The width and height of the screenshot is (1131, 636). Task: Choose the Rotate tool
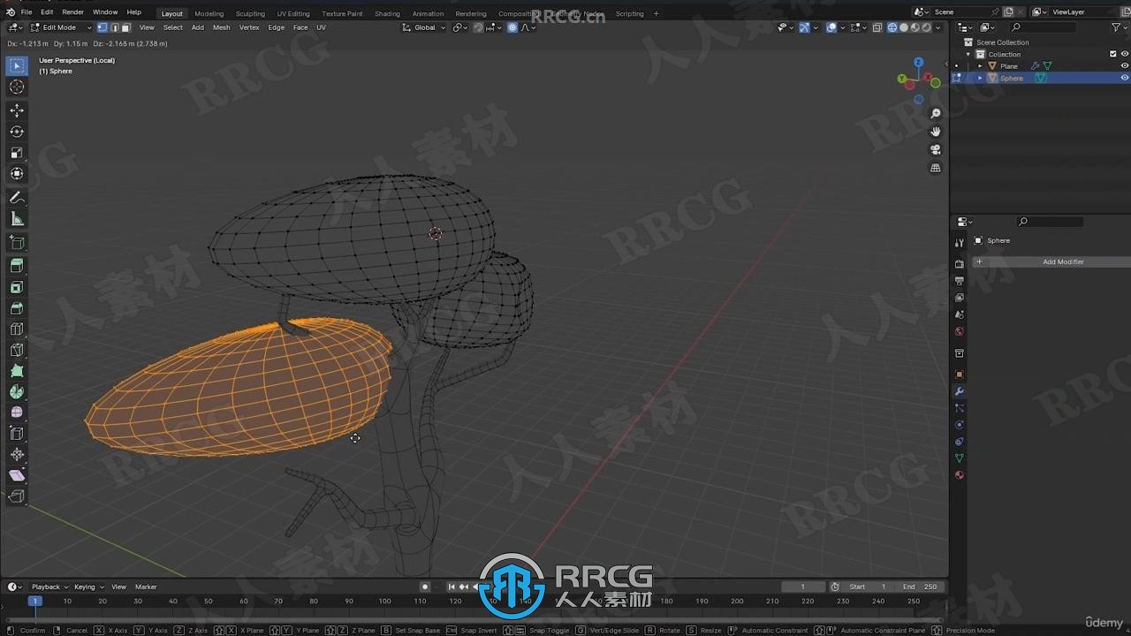point(17,132)
